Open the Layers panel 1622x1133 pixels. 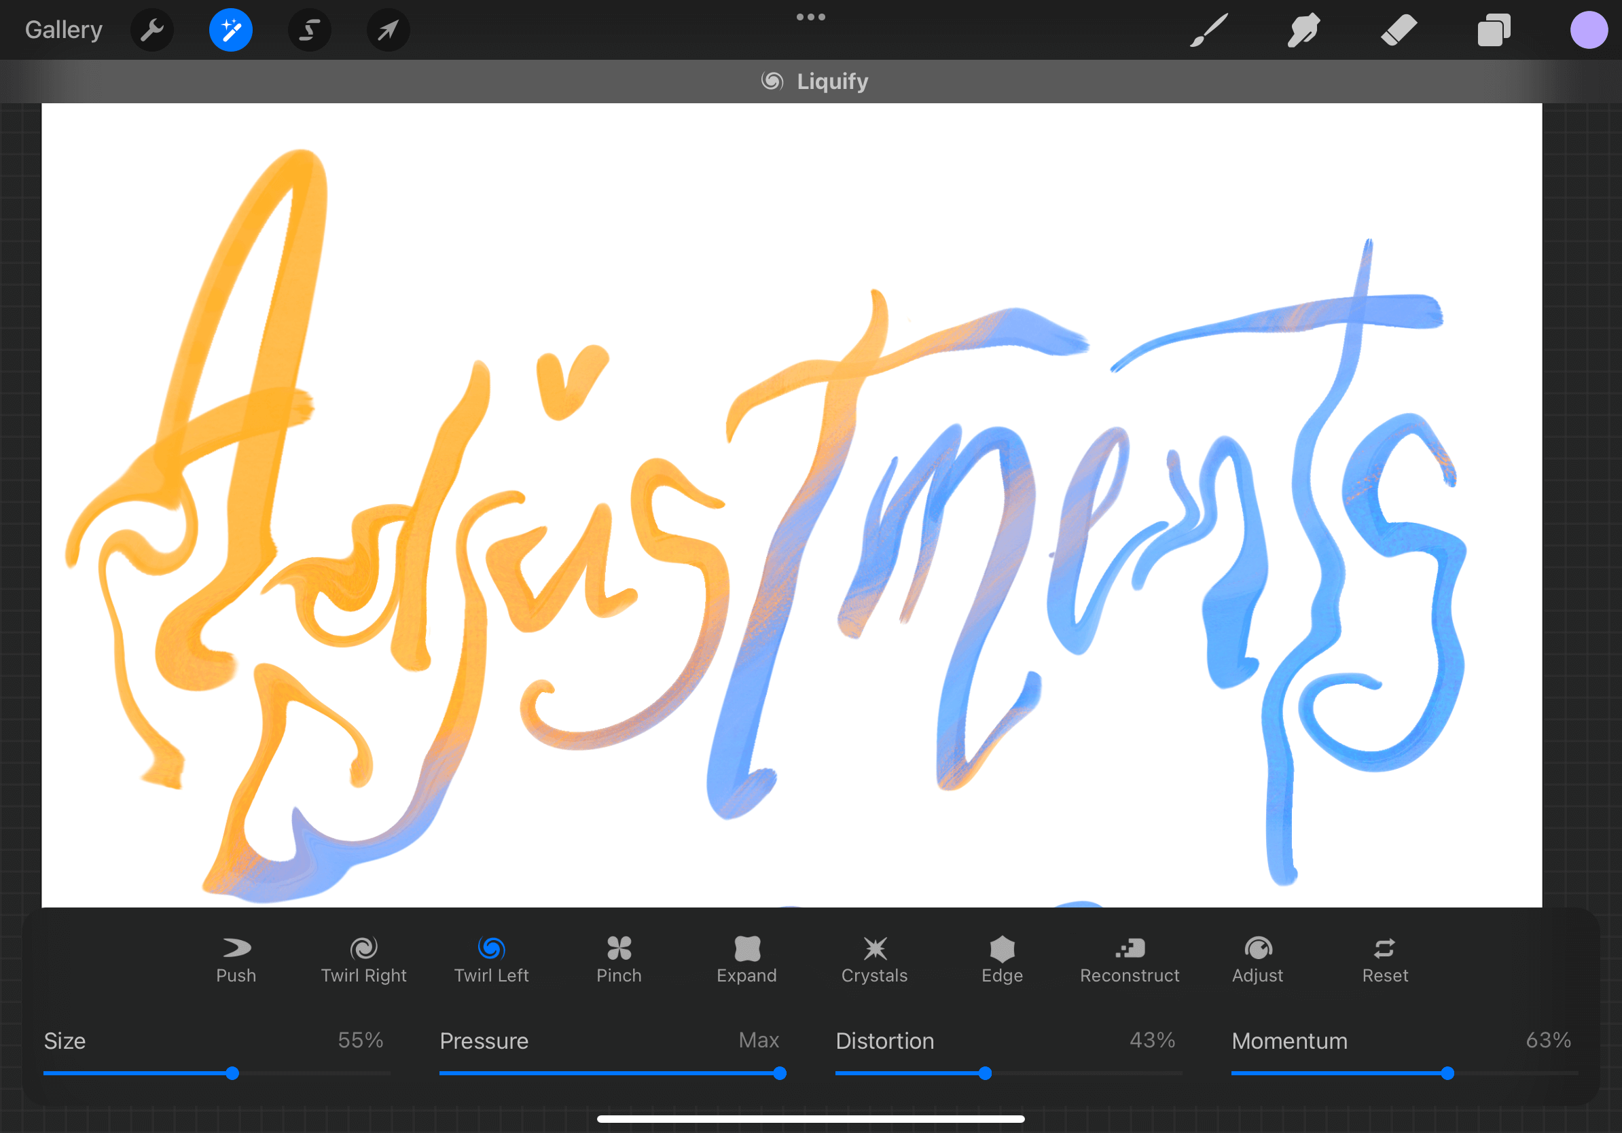point(1494,31)
